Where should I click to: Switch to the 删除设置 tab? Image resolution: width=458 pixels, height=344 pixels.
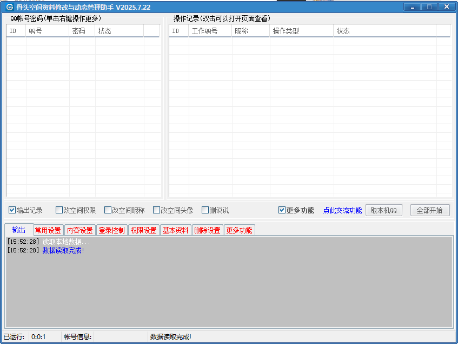(x=207, y=230)
